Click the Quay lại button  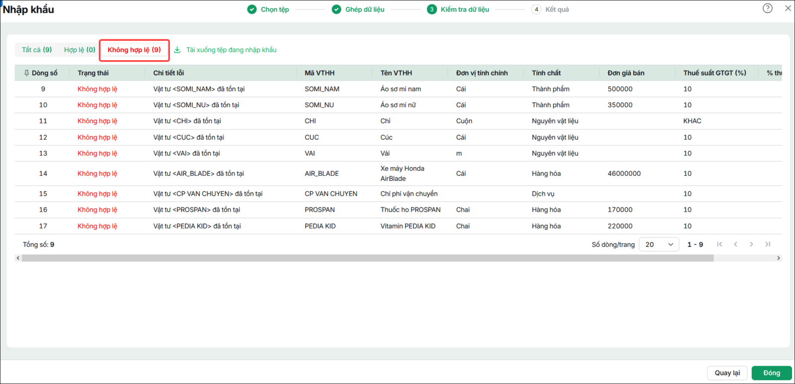click(727, 373)
